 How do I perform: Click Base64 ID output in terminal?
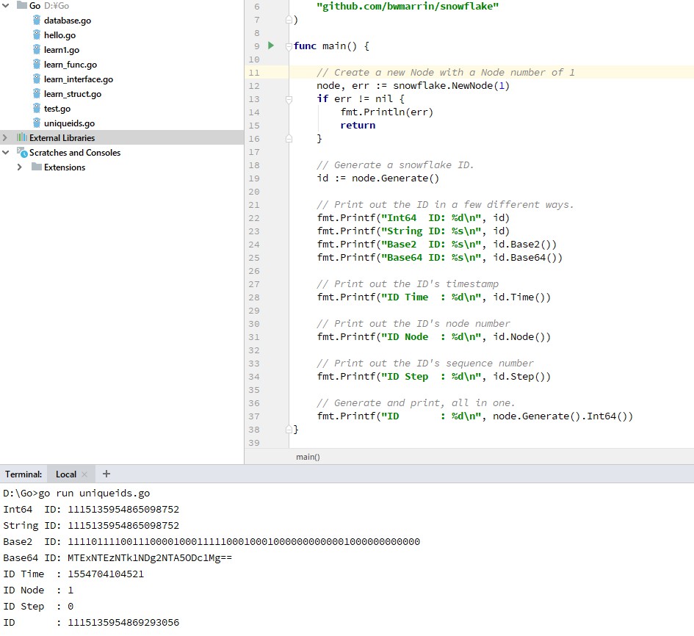(150, 557)
